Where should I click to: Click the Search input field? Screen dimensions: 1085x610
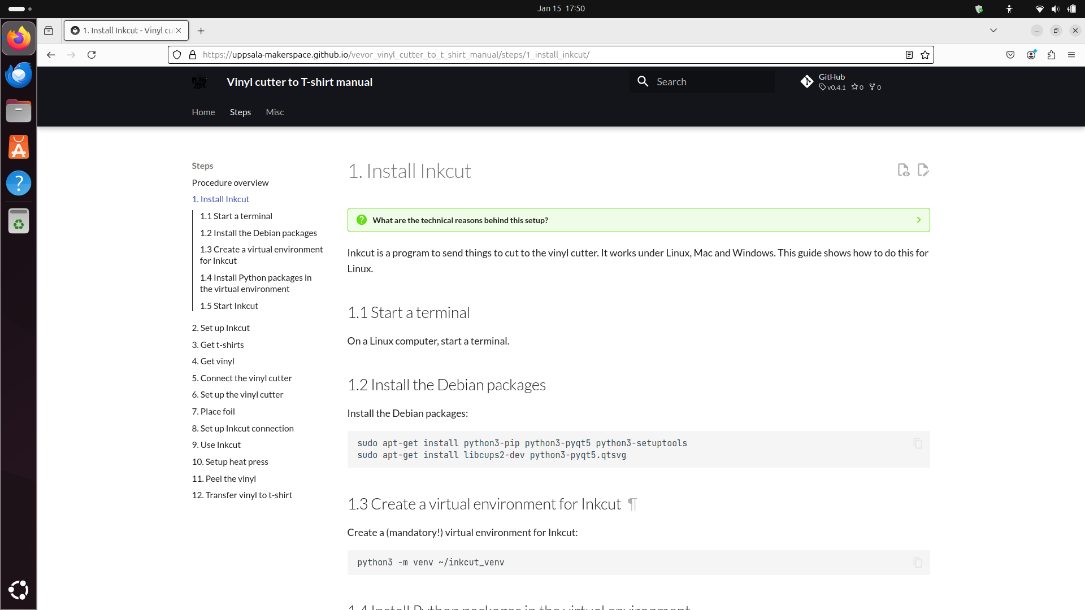(702, 82)
